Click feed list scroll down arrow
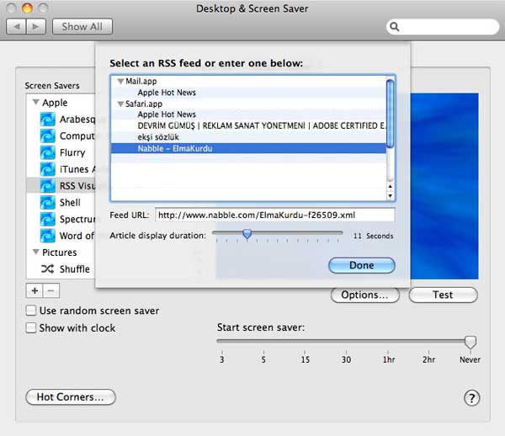This screenshot has width=505, height=436. click(391, 195)
